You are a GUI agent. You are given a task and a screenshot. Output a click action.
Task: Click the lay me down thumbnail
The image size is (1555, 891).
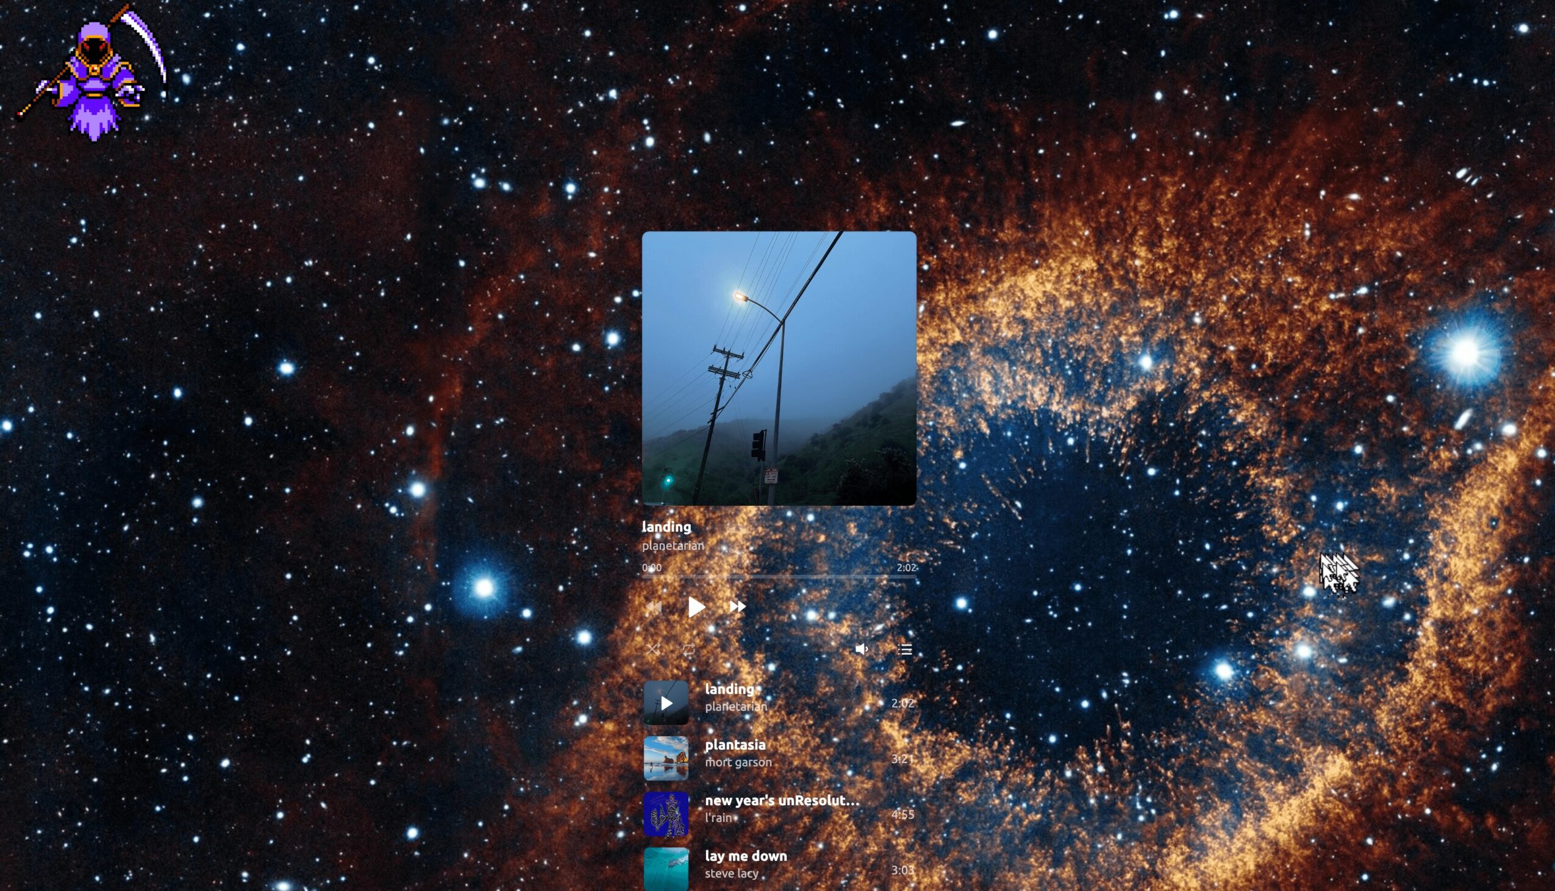(666, 869)
